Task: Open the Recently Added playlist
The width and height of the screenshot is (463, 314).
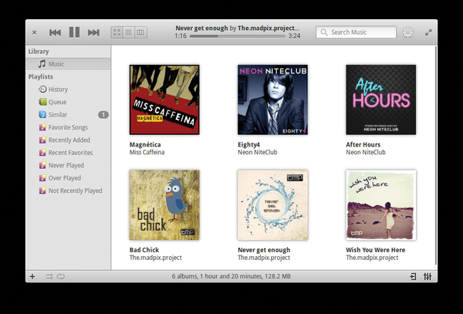Action: (68, 140)
